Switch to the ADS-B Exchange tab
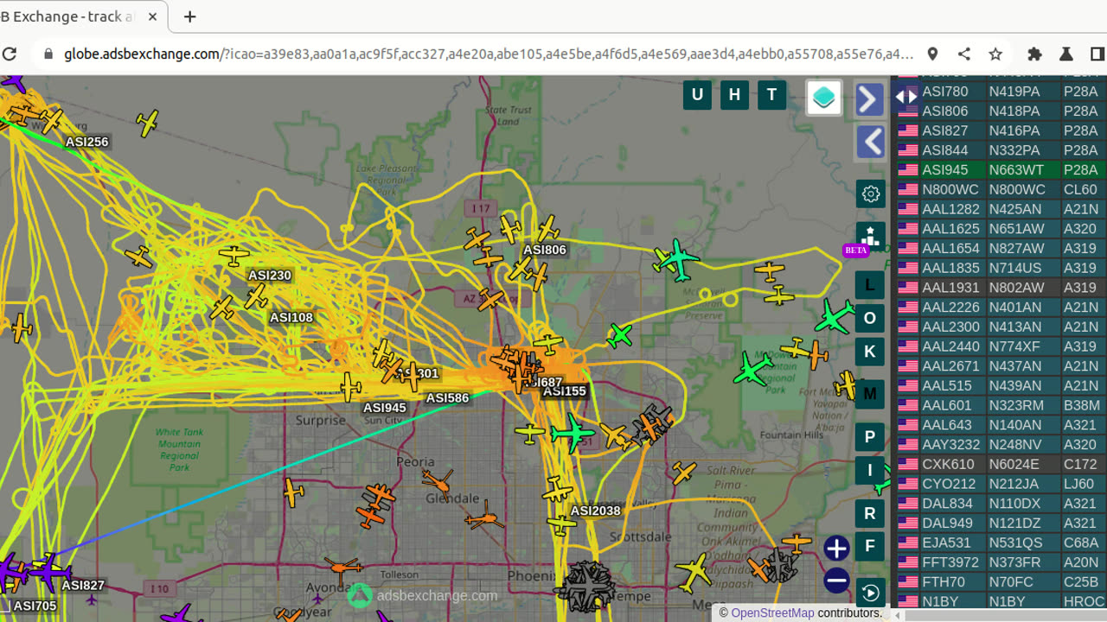 click(69, 16)
